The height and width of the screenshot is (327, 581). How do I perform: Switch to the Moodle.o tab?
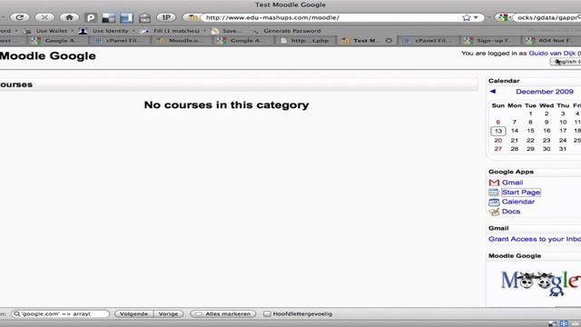[x=182, y=40]
